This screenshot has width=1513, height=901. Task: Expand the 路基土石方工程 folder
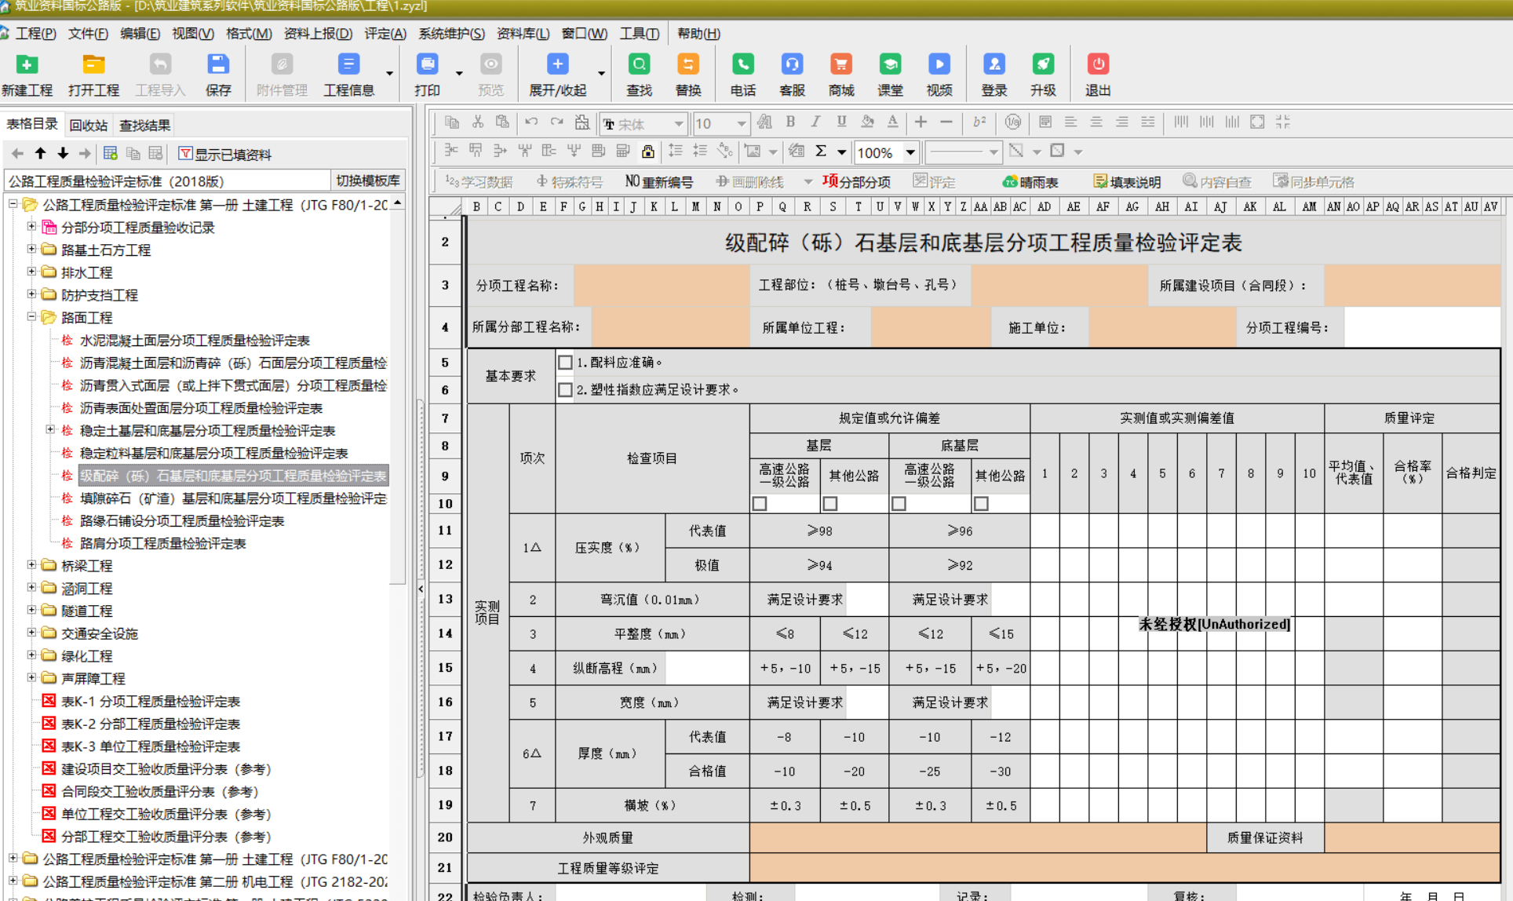point(31,249)
